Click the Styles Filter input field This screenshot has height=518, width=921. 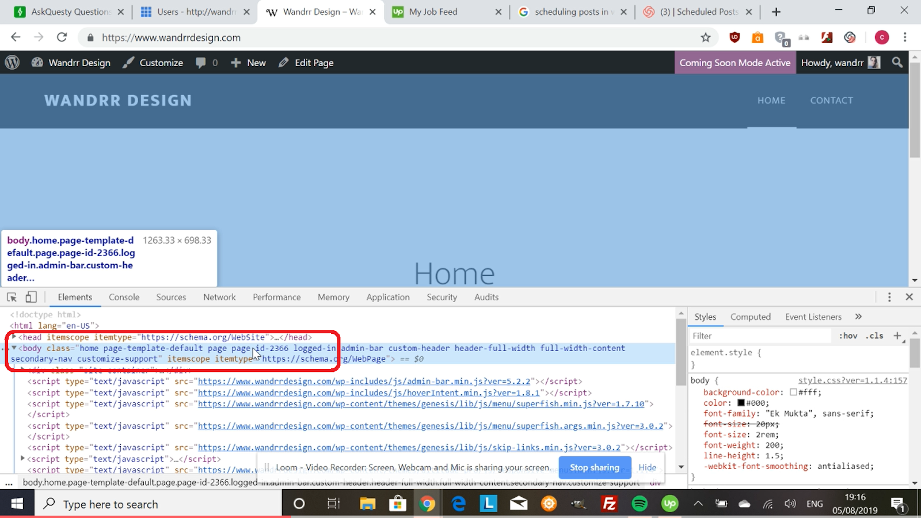pos(760,336)
